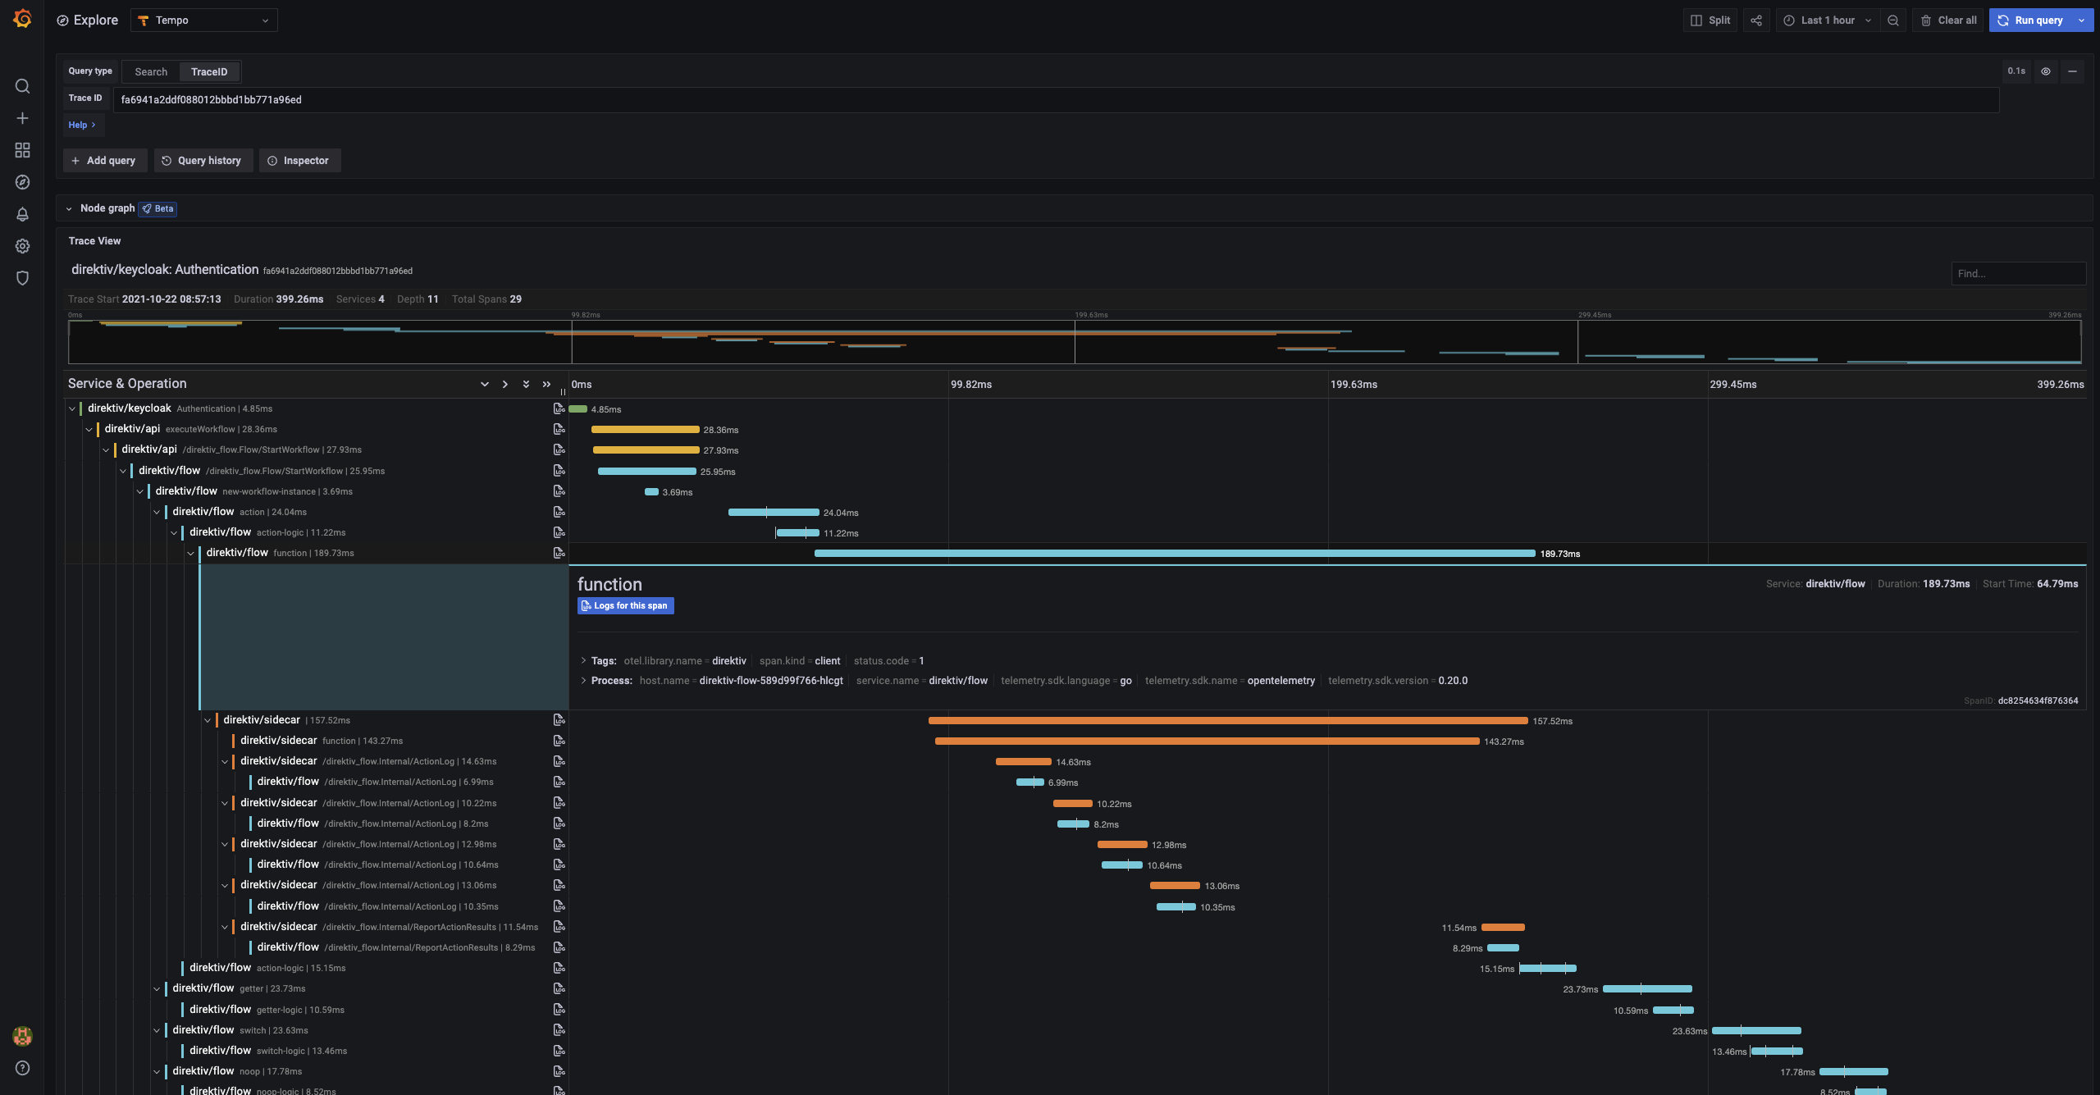Click Logs for this span button
The height and width of the screenshot is (1095, 2100).
pyautogui.click(x=625, y=605)
